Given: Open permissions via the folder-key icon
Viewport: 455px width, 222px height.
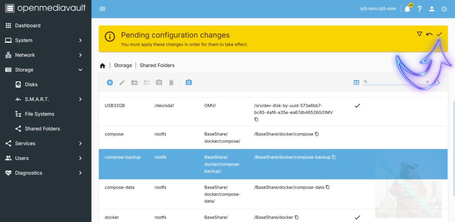Looking at the screenshot, I should click(134, 83).
